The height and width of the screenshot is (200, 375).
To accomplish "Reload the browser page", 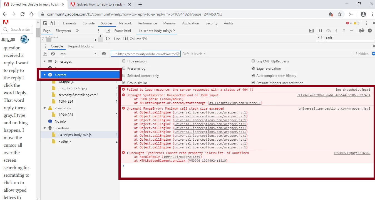I will pos(23,14).
